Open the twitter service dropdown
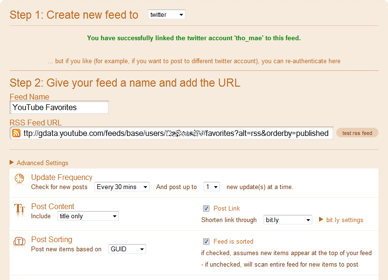Image resolution: width=388 pixels, height=280 pixels. 166,15
